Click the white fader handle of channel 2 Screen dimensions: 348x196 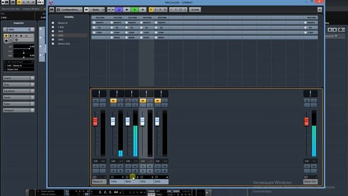(128, 121)
